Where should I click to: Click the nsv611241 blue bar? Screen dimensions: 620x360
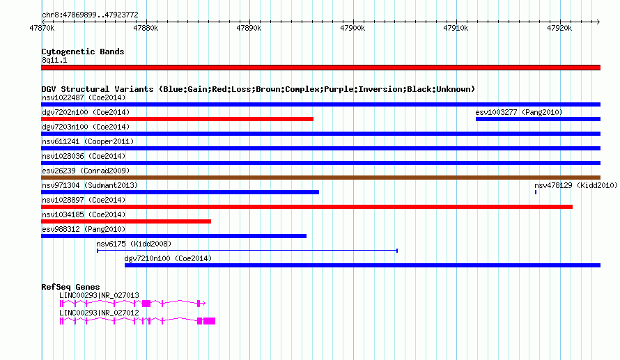coord(320,148)
